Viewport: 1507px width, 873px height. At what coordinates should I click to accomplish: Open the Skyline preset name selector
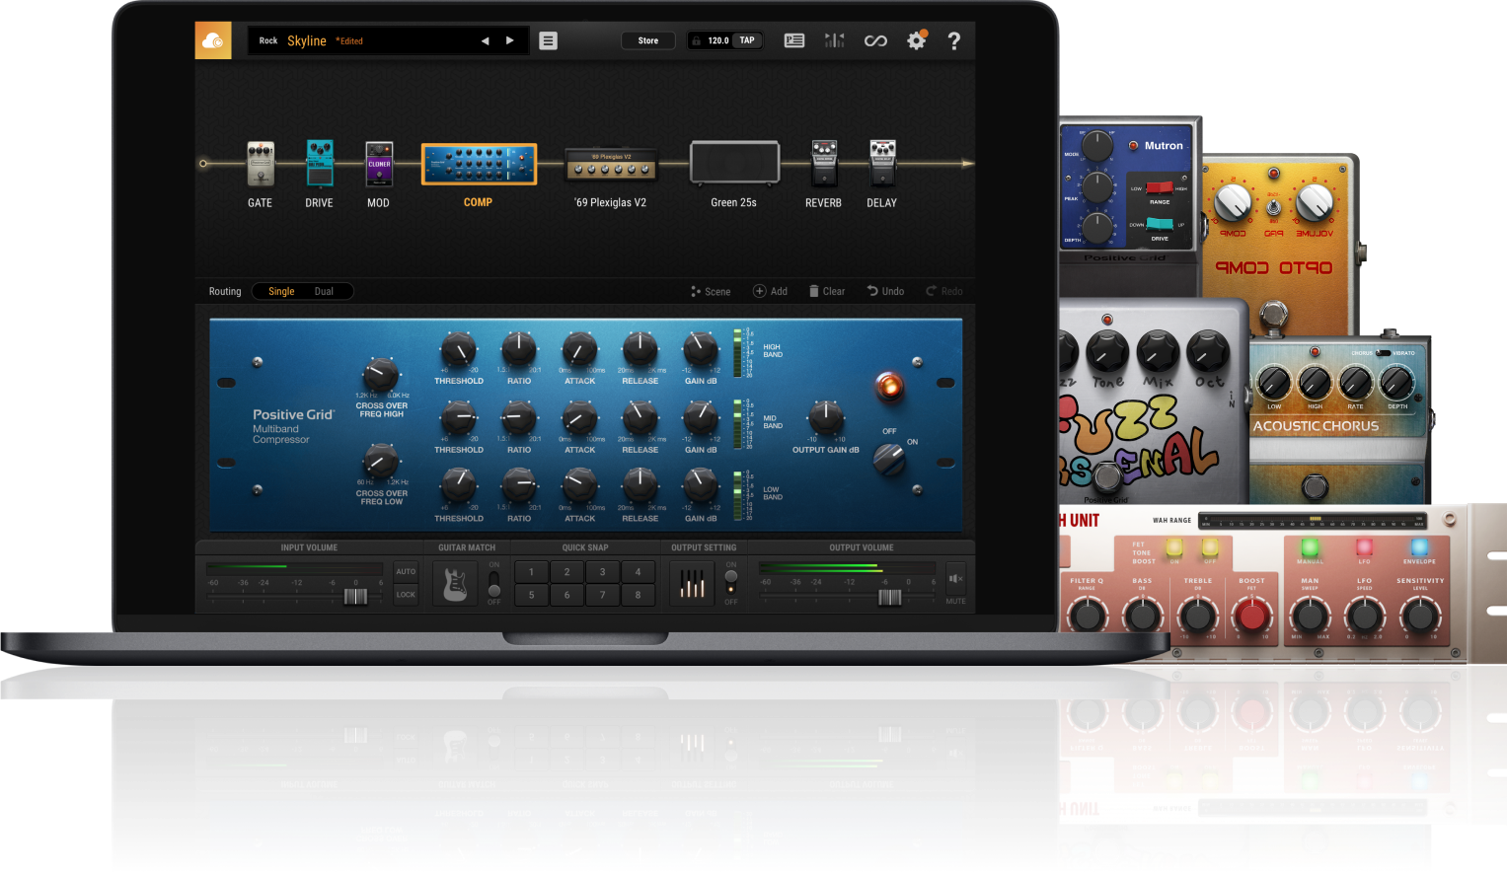[307, 40]
